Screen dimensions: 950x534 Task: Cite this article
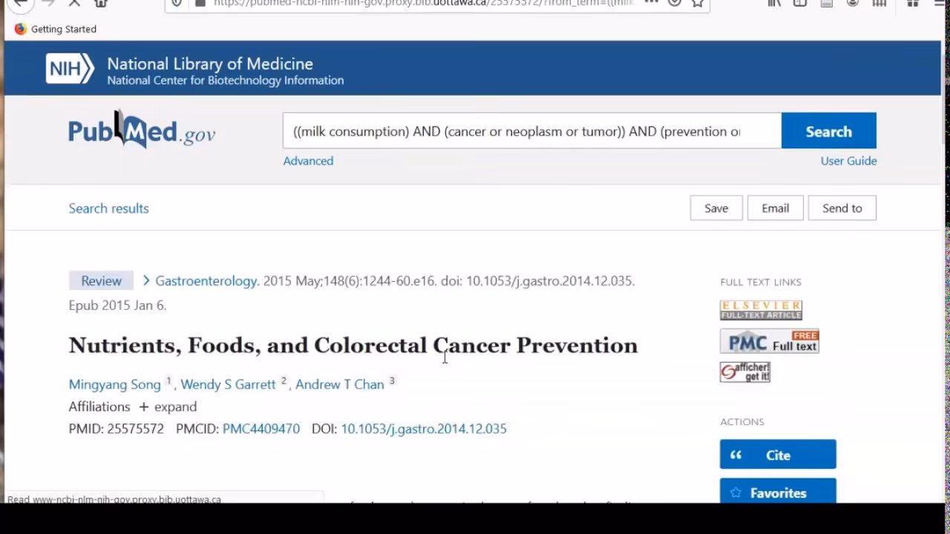pos(777,455)
